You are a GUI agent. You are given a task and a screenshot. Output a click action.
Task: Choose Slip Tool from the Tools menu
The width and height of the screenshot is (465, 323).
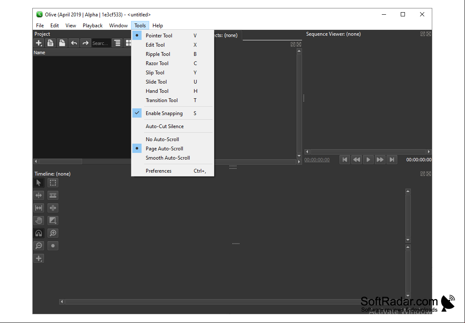tap(172, 72)
